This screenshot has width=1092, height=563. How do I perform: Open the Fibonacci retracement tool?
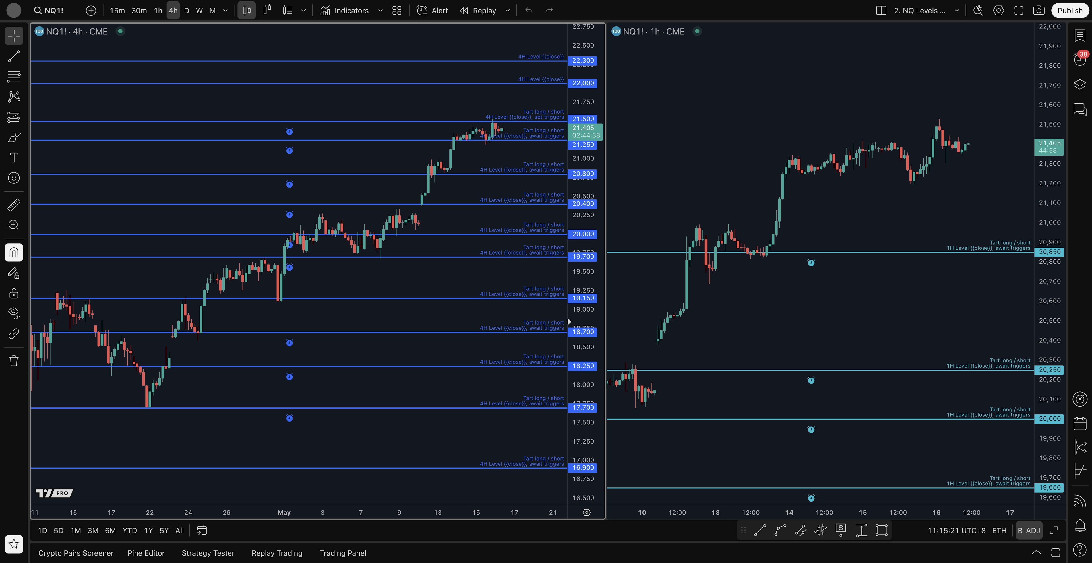tap(14, 77)
